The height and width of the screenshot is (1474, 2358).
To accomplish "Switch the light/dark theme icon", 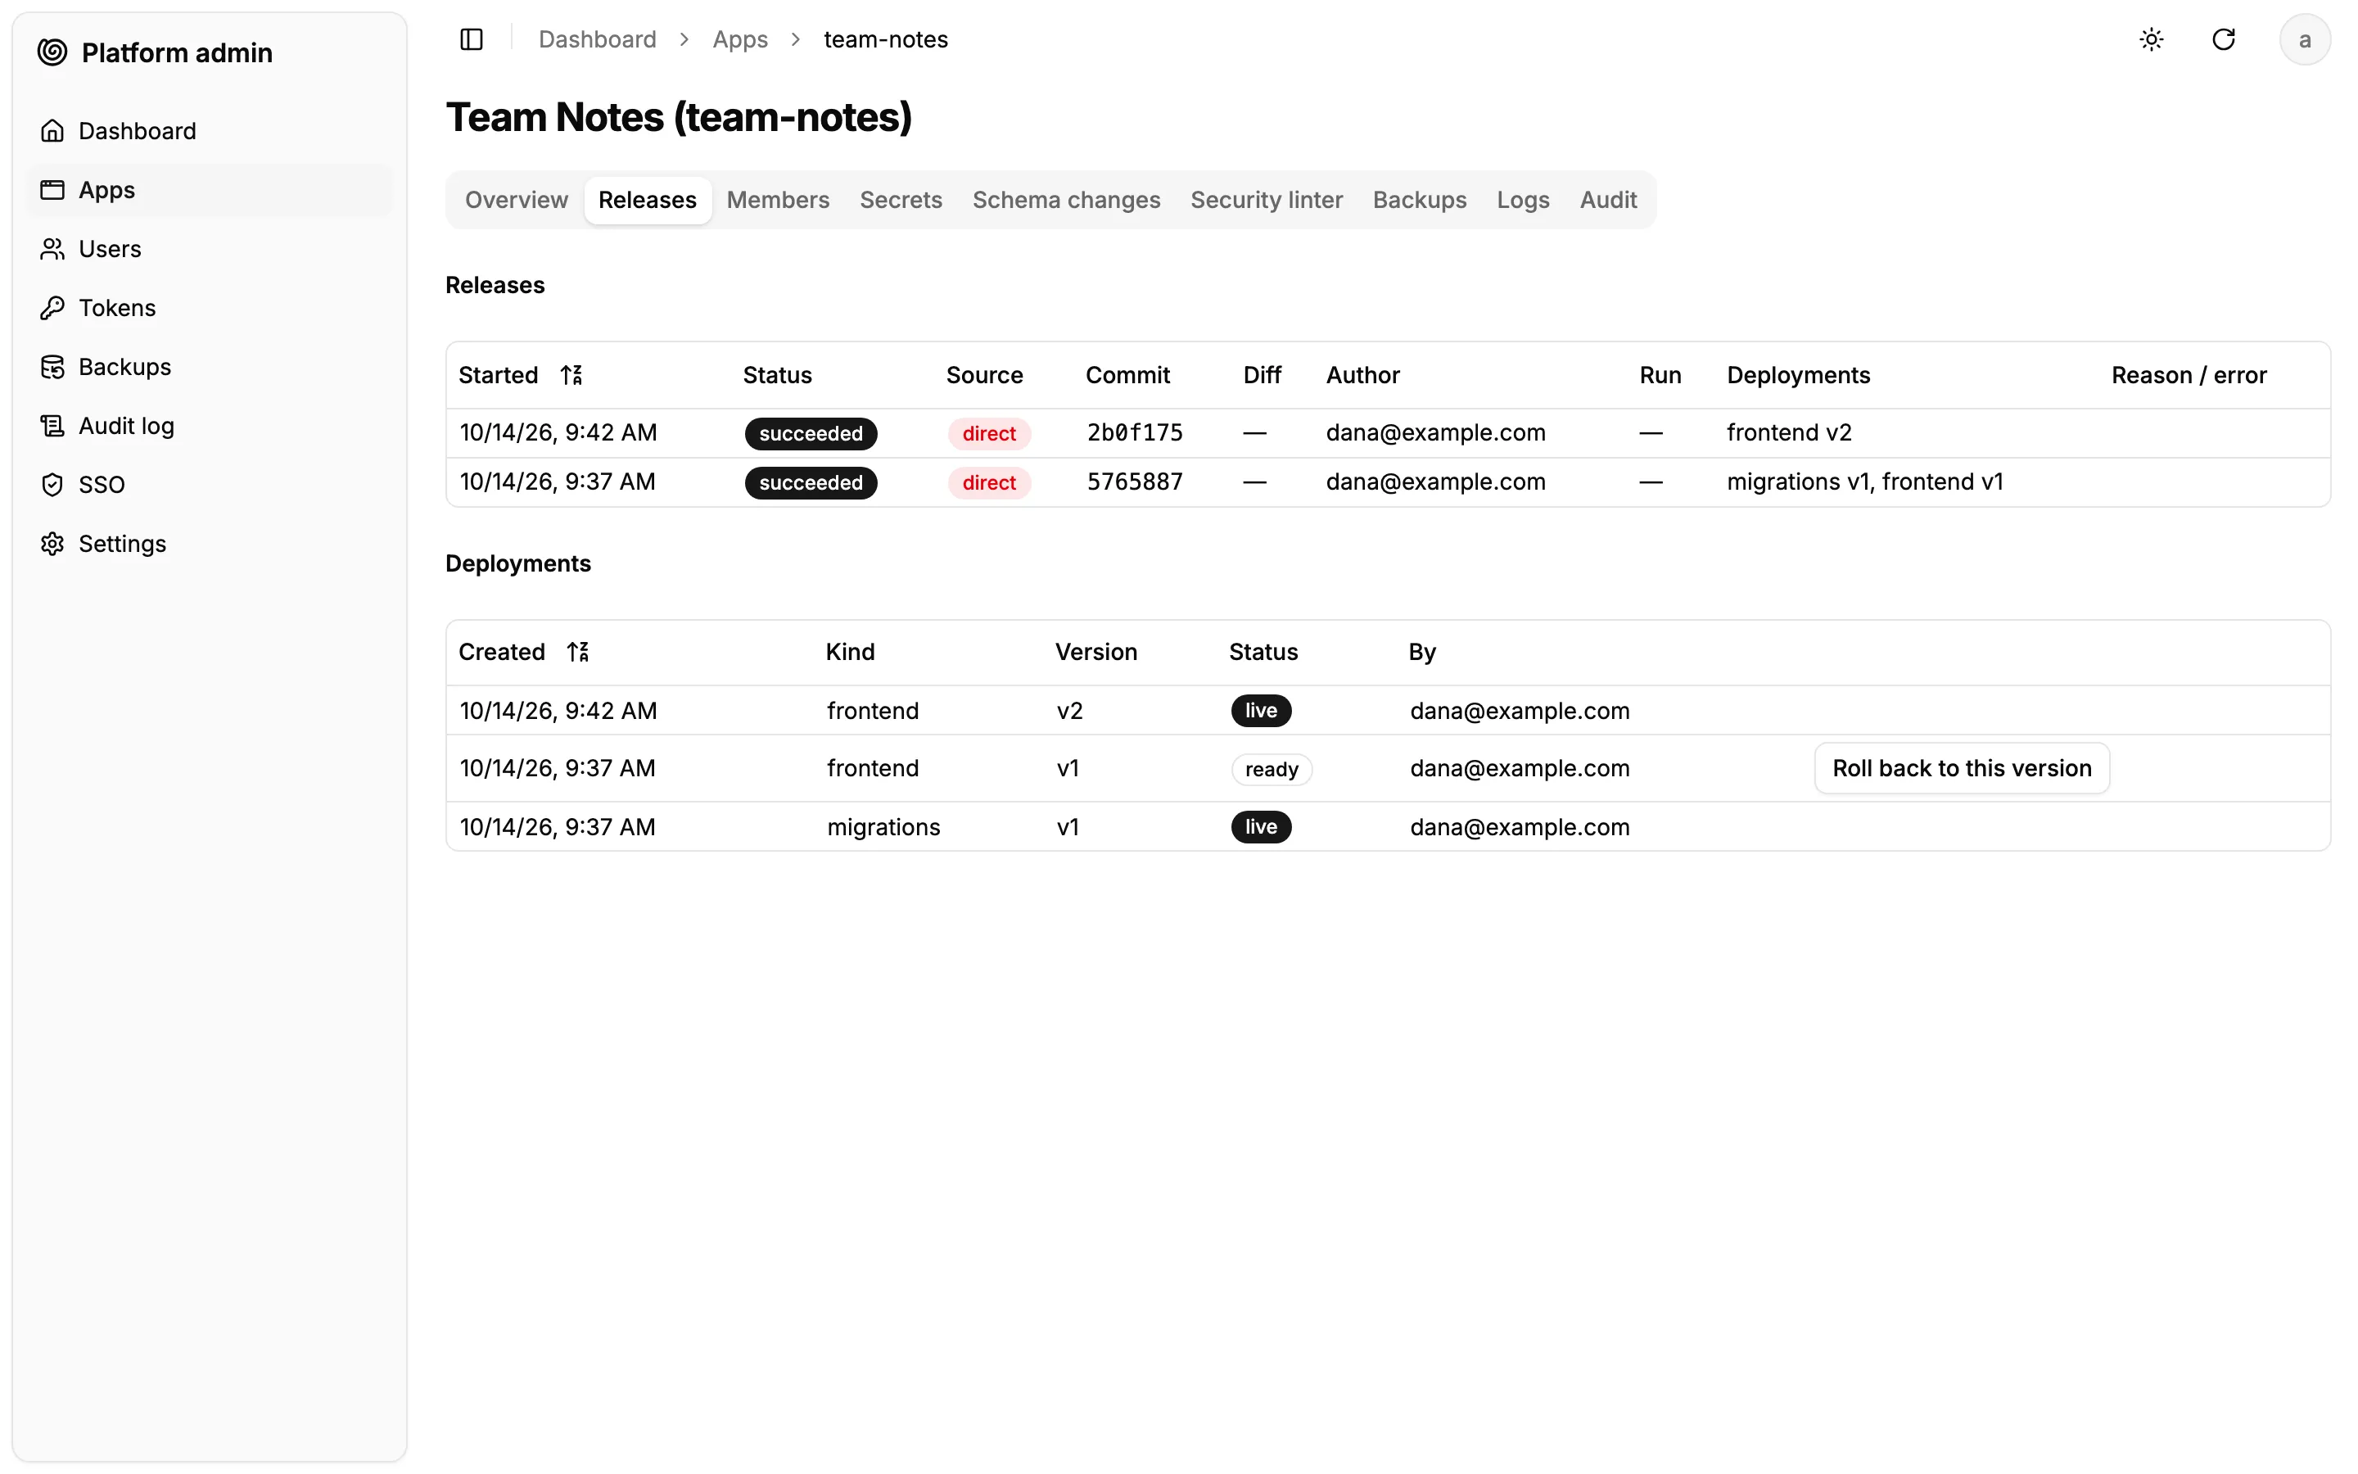I will coord(2152,39).
